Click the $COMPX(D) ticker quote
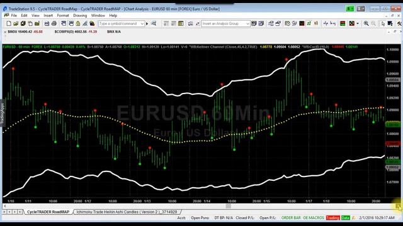403x226 pixels. (x=76, y=32)
